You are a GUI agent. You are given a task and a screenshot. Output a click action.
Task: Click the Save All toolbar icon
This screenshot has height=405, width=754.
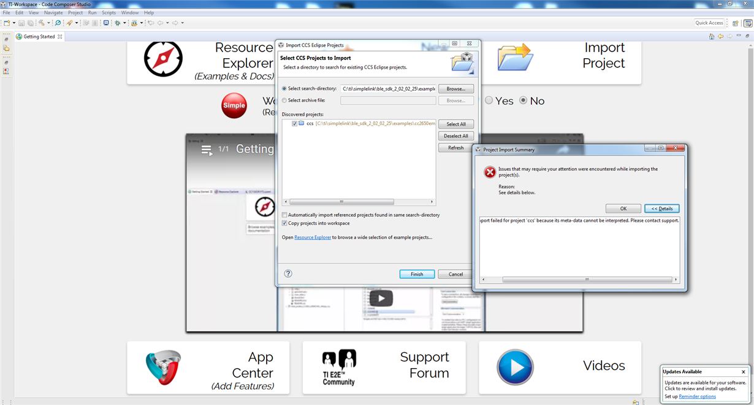(31, 23)
